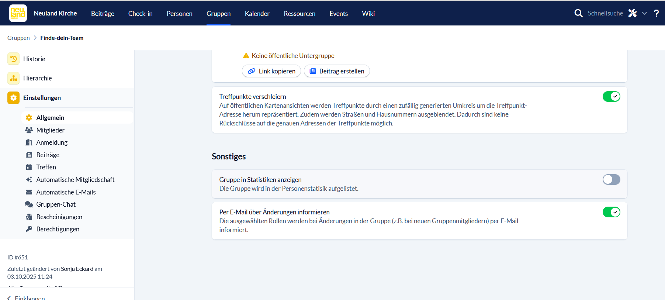Click the Einstellungen gear icon
665x300 pixels.
click(x=14, y=98)
